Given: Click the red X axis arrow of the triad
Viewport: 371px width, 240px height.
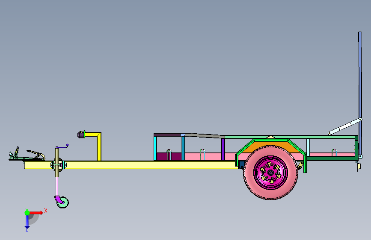Looking at the screenshot, I should [36, 213].
